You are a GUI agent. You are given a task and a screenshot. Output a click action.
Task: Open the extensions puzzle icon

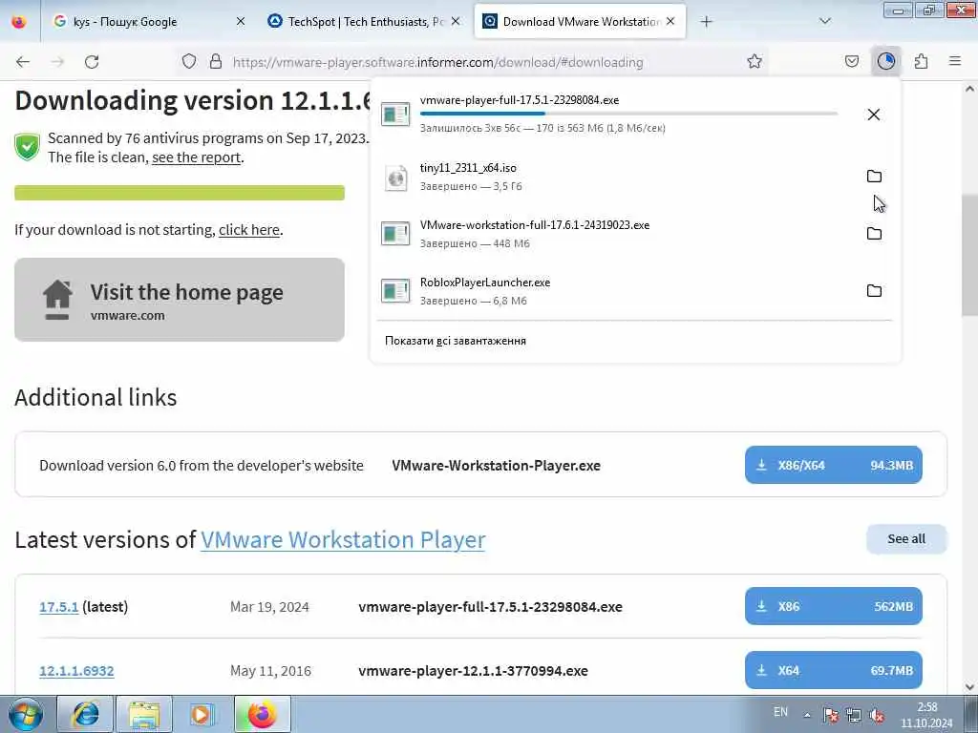click(x=921, y=61)
